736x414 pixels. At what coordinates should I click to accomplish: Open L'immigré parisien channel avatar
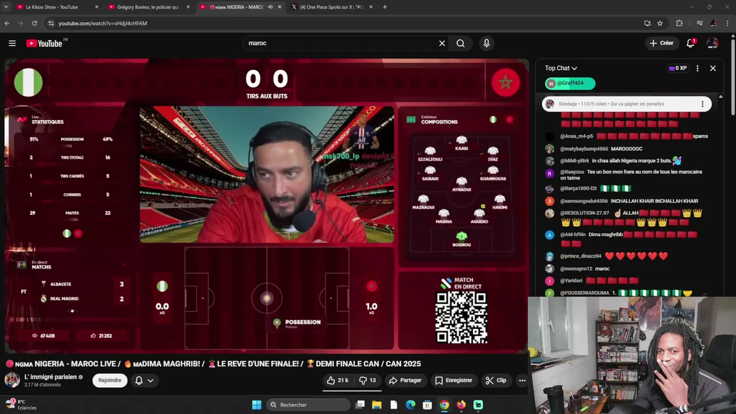pos(12,380)
